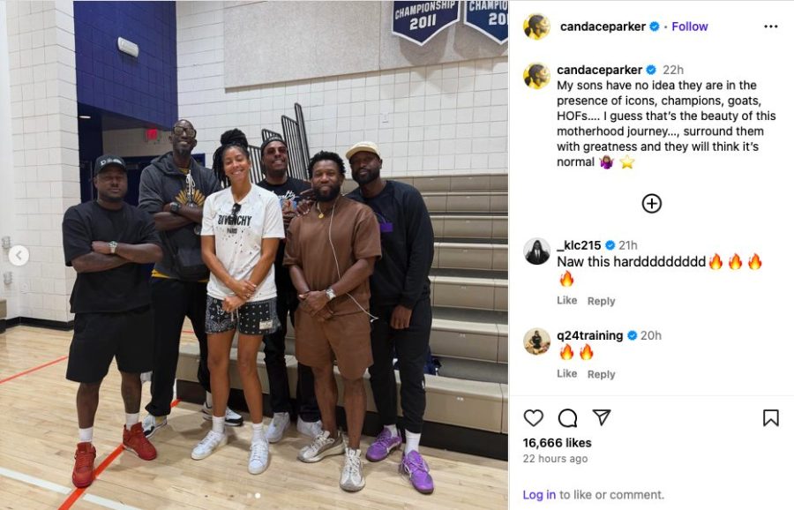Screen dimensions: 794x510
Task: Follow candaceparker
Action: click(x=690, y=26)
